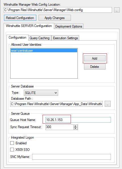The height and width of the screenshot is (169, 122).
Task: Open the database Type dropdown
Action: pyautogui.click(x=41, y=93)
